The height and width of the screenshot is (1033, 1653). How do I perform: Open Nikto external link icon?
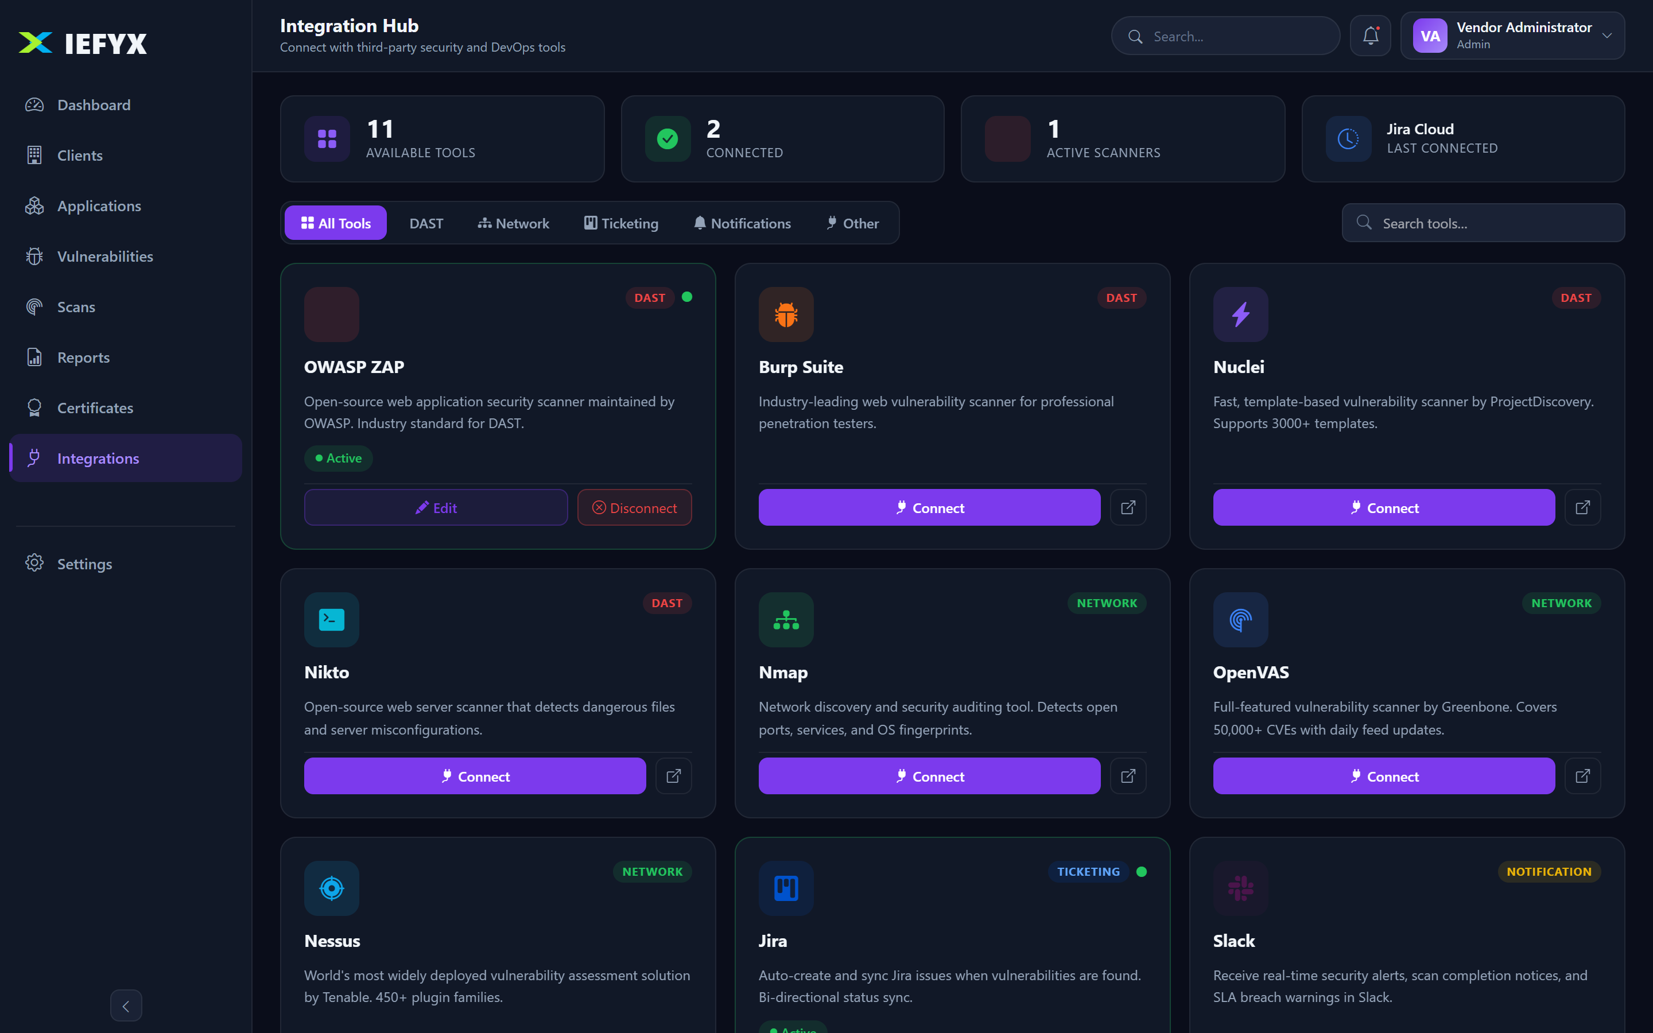[673, 776]
